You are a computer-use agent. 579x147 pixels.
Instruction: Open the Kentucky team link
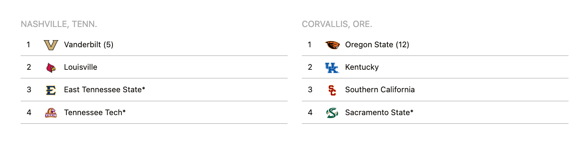point(362,67)
